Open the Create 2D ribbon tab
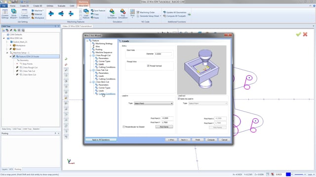 coord(24,6)
